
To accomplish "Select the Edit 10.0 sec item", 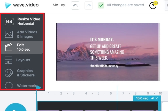I will pos(22,47).
